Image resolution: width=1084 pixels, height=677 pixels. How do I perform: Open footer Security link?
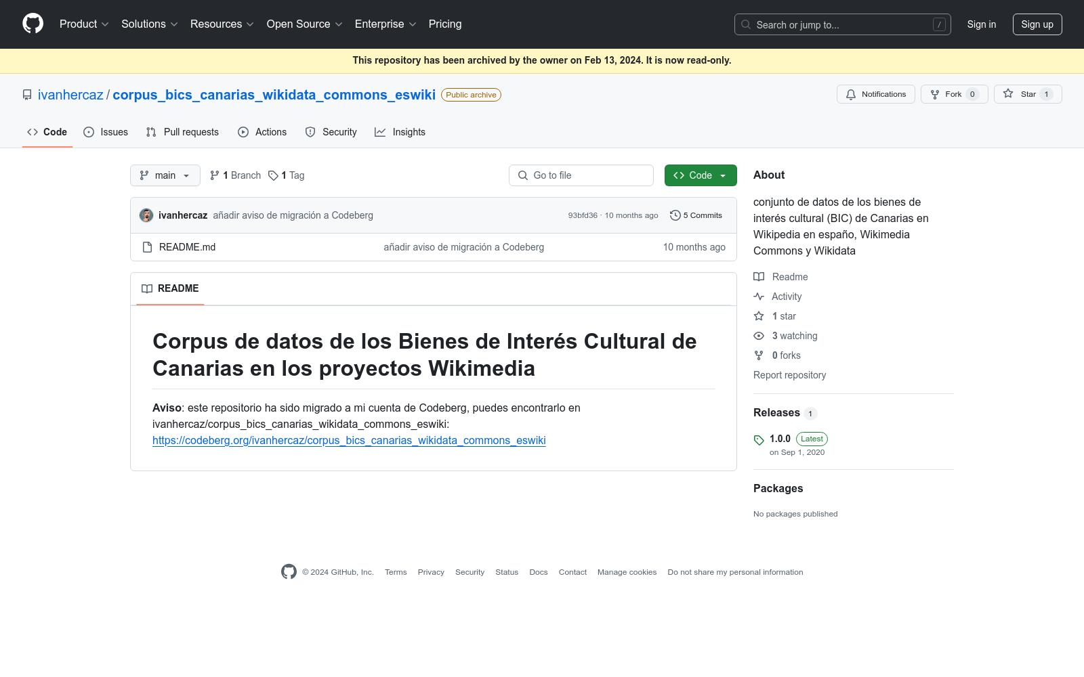point(470,572)
